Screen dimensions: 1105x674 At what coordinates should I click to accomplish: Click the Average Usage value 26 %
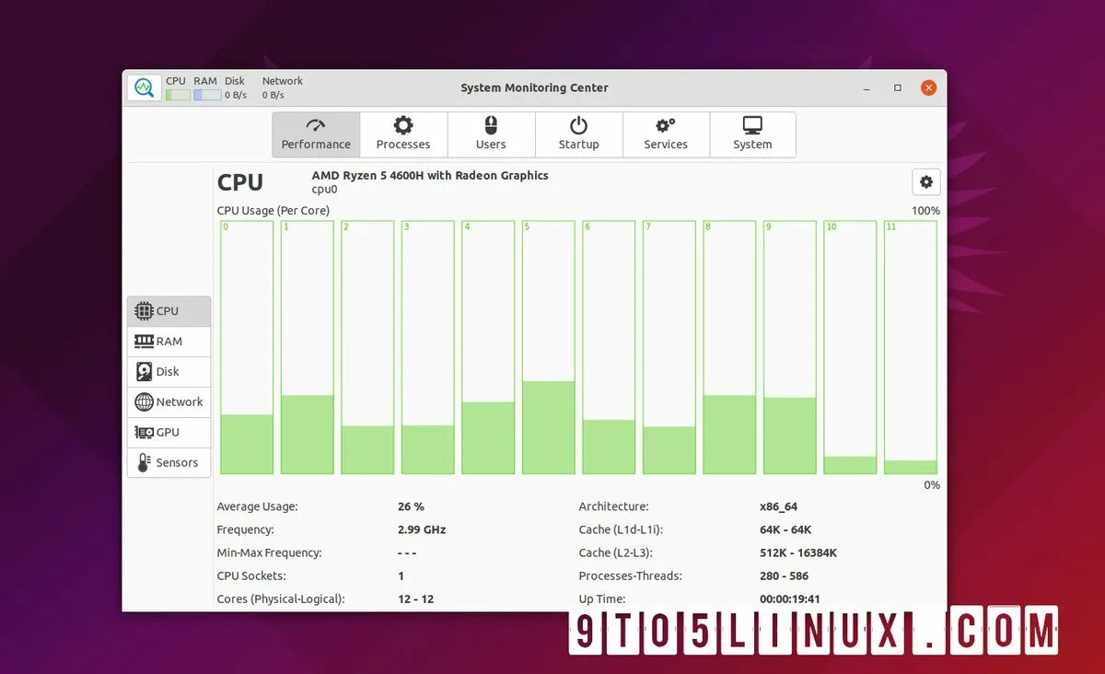411,506
